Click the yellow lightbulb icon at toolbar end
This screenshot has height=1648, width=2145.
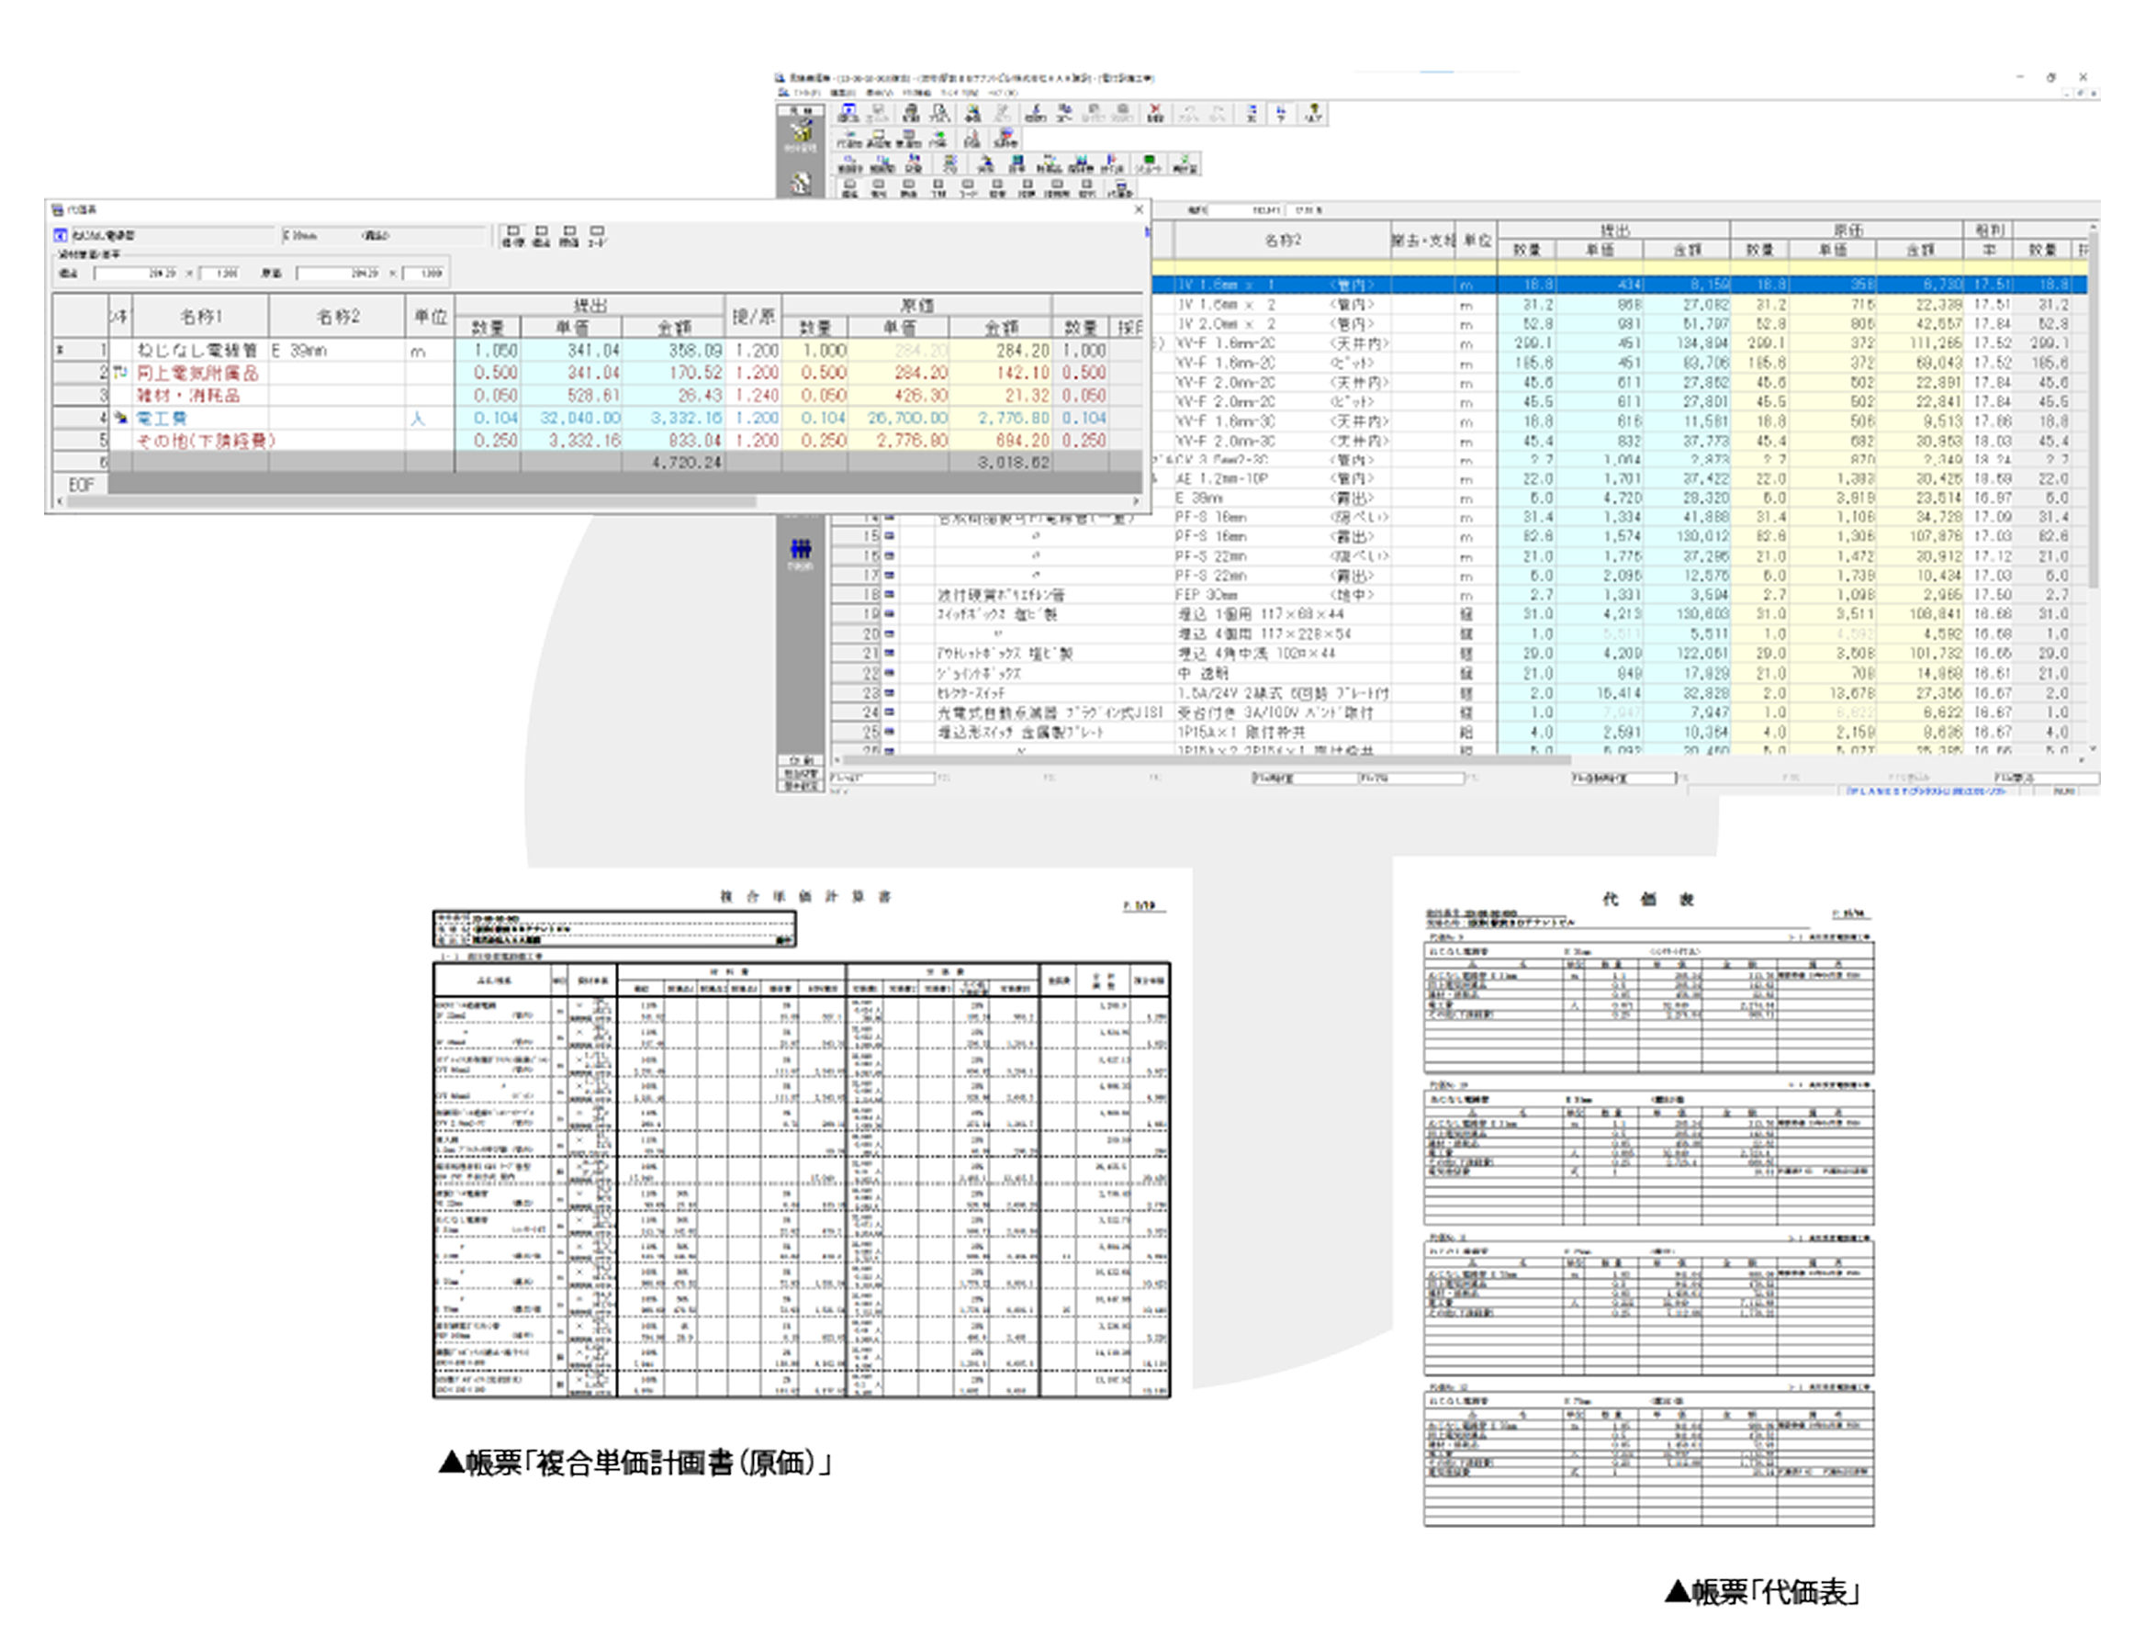(1314, 111)
